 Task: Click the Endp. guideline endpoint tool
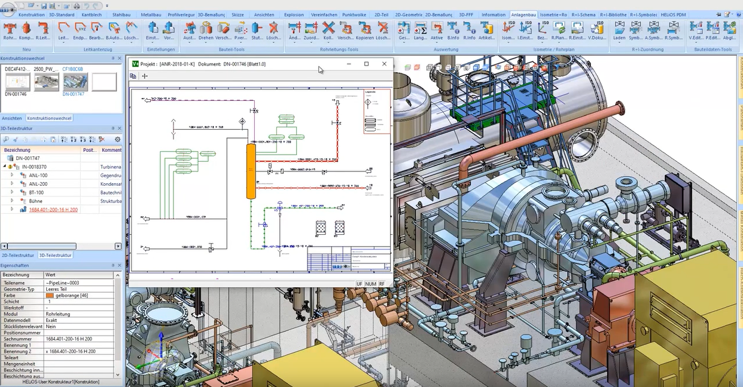pos(80,29)
